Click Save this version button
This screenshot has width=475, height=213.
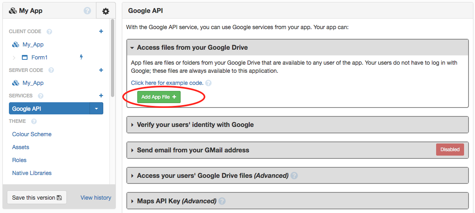tap(37, 198)
